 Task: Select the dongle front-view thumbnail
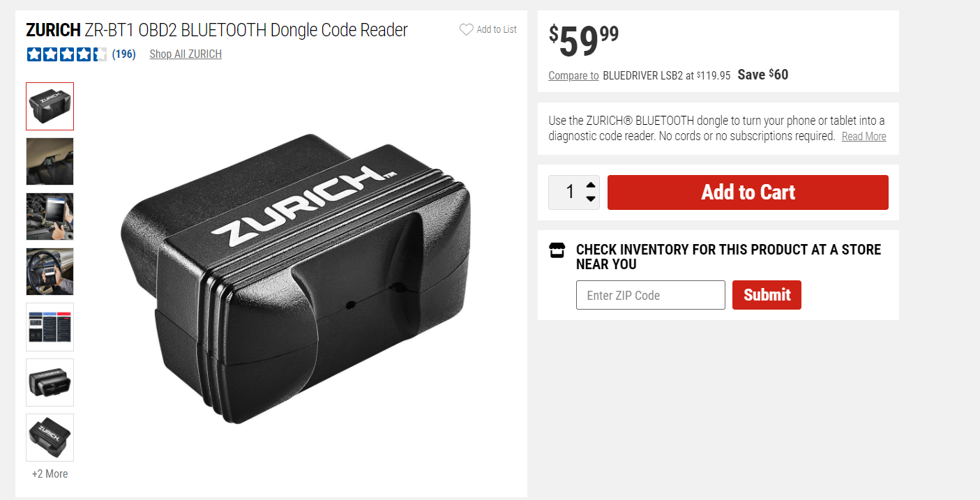(x=50, y=382)
